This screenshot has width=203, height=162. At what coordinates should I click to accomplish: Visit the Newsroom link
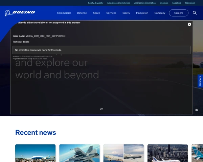point(190,3)
